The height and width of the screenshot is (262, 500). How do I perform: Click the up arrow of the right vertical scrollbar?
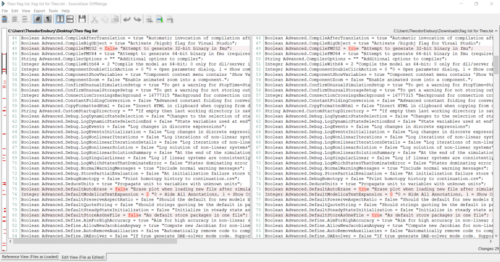[496, 31]
